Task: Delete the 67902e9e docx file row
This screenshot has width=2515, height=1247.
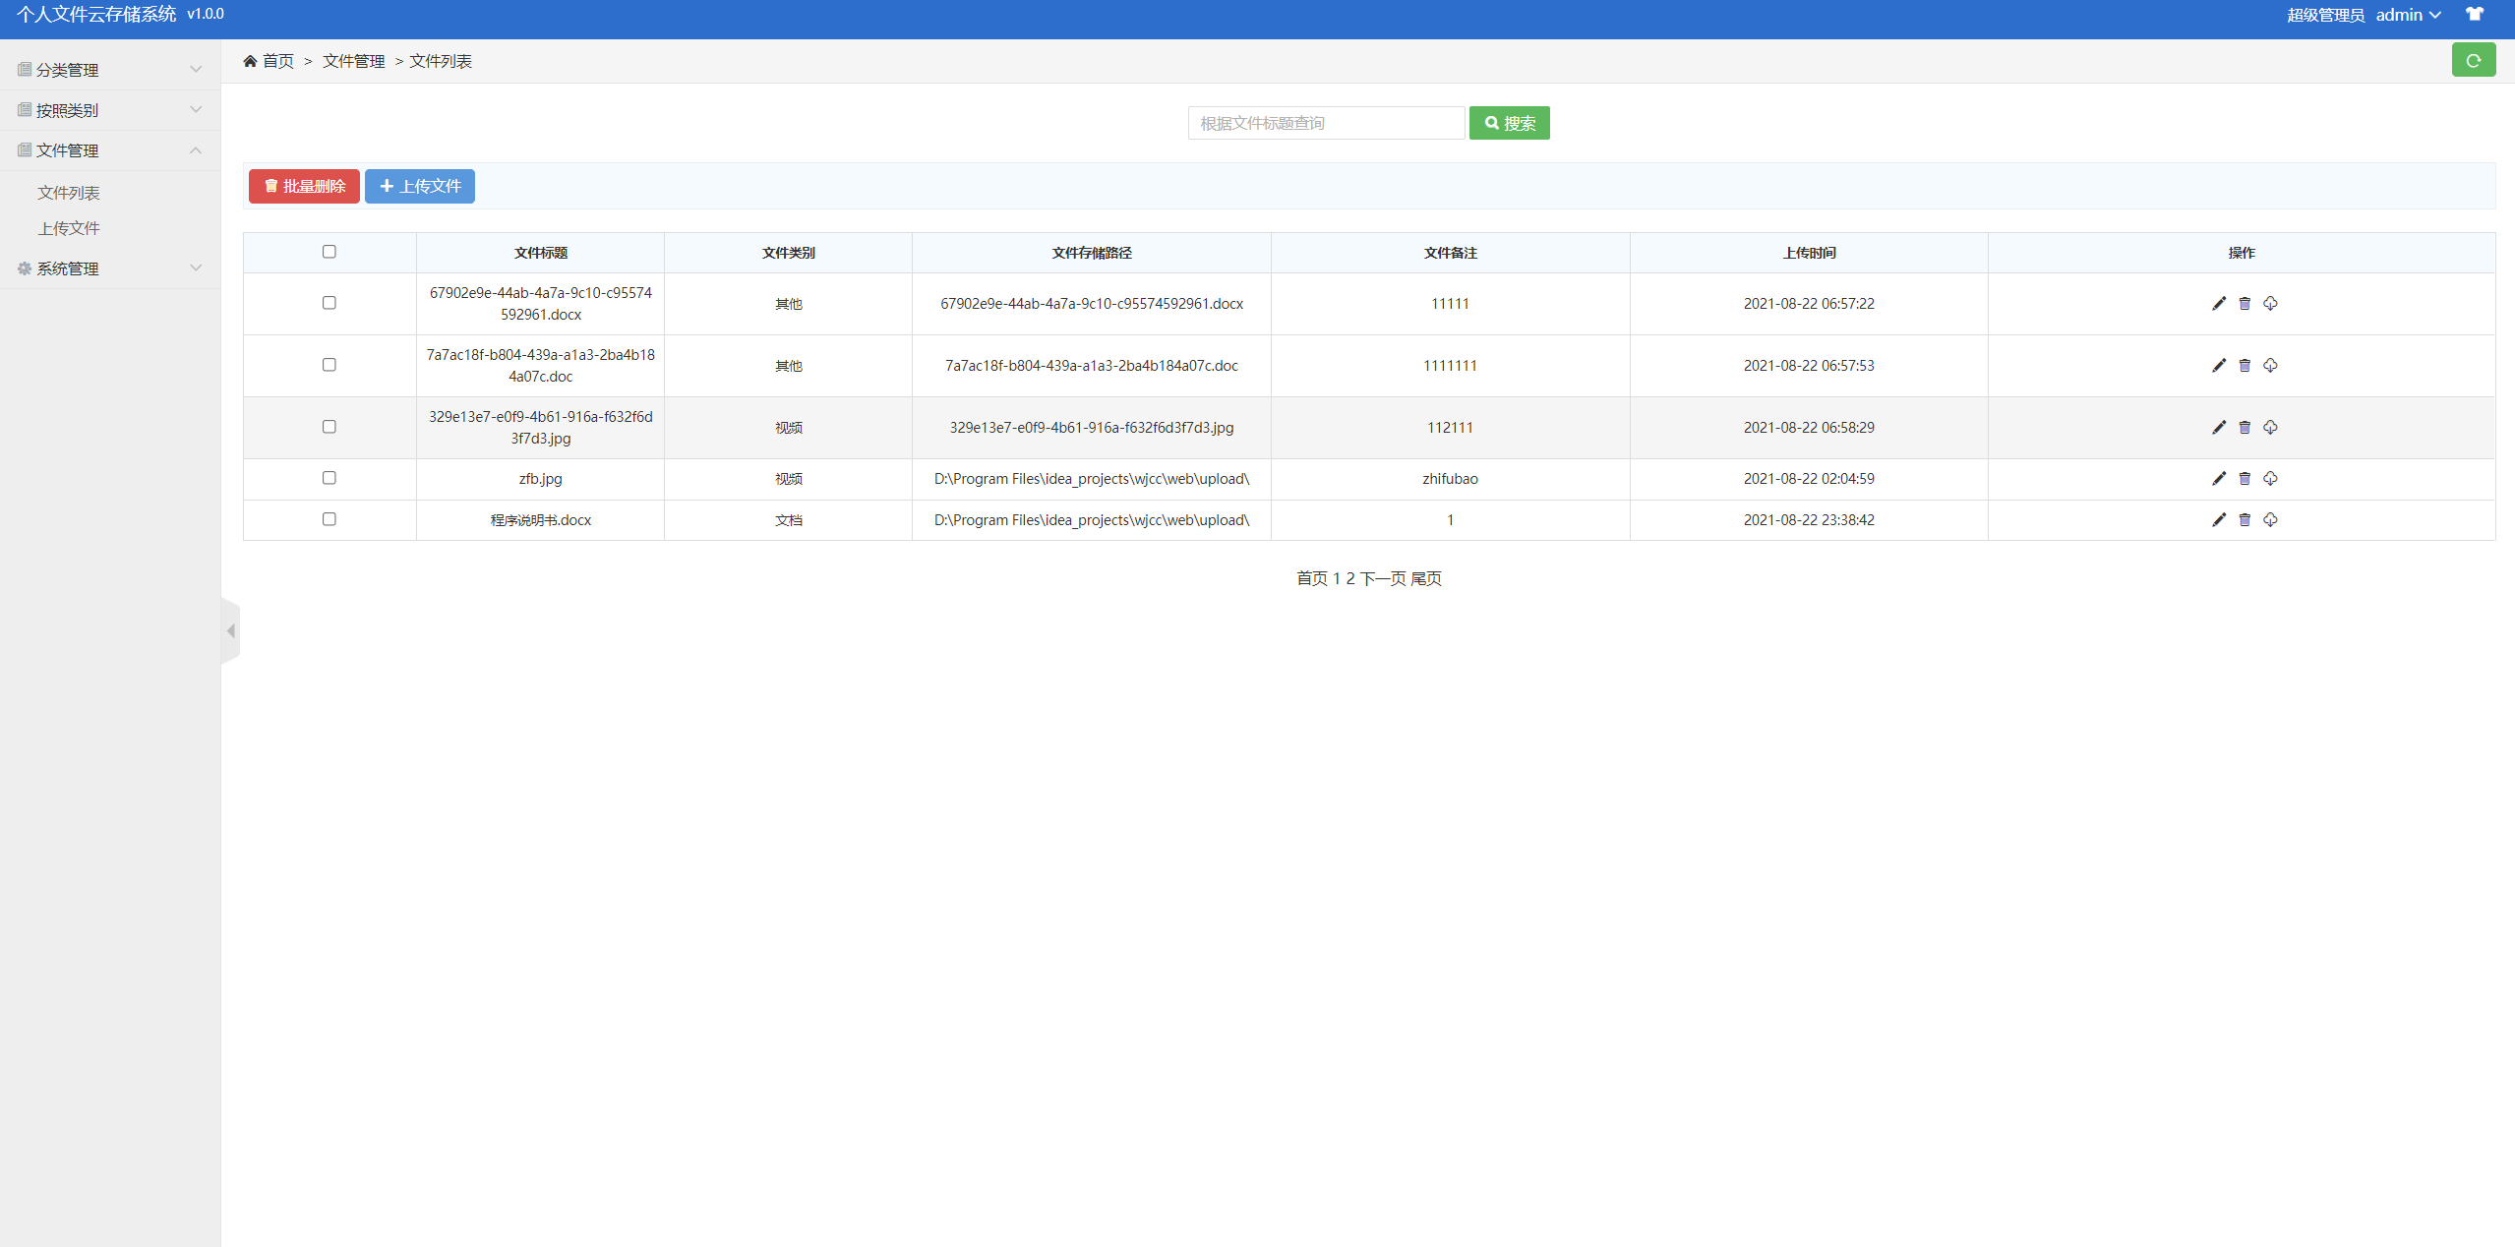Action: 2245,304
